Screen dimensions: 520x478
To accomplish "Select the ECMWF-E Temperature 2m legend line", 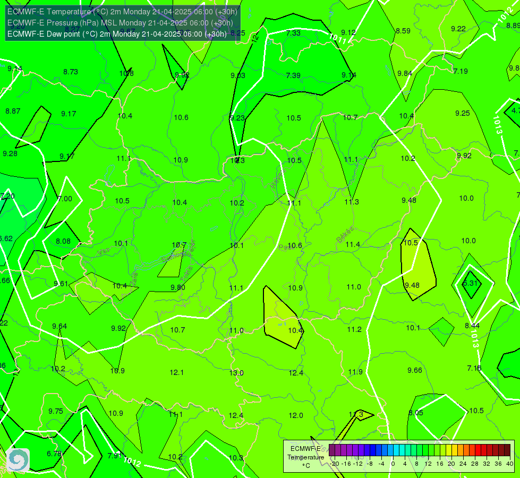I will click(x=122, y=12).
